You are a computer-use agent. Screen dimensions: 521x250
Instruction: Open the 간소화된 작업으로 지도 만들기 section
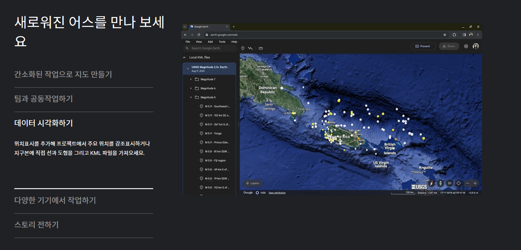pyautogui.click(x=63, y=74)
